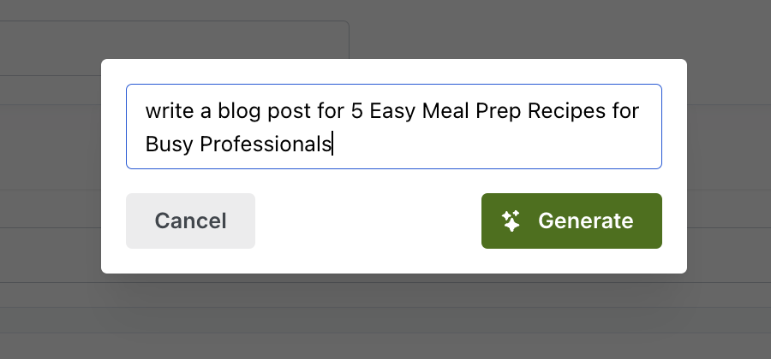Click blank dialog area between Cancel and Generate

click(x=368, y=221)
